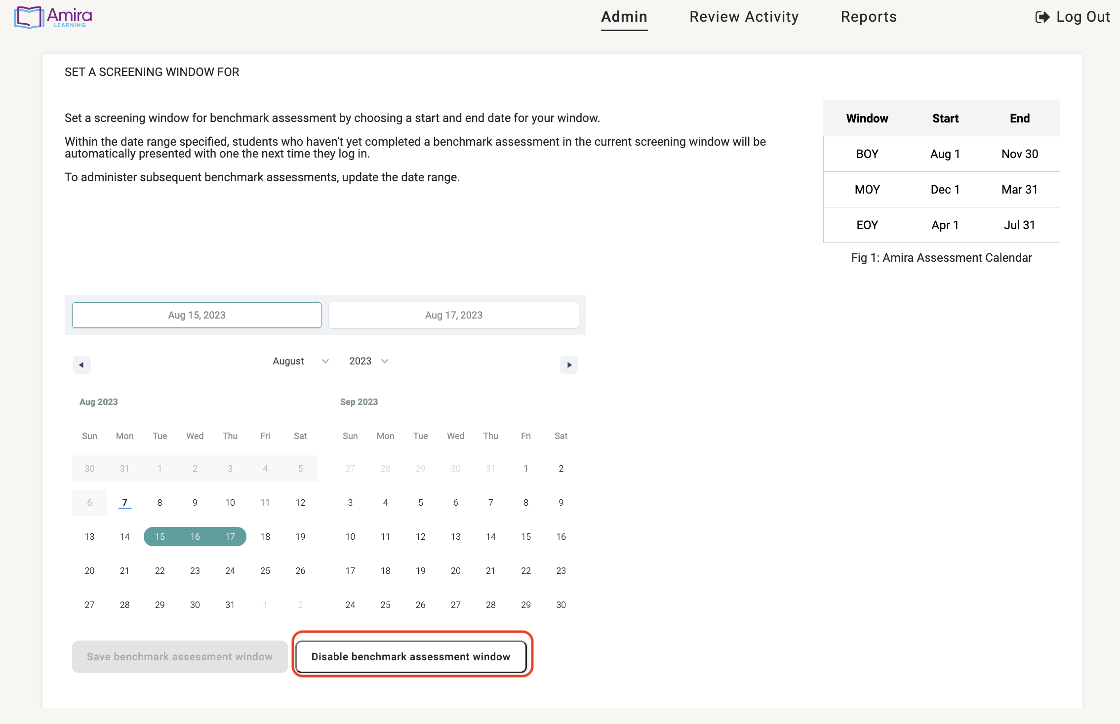Image resolution: width=1120 pixels, height=724 pixels.
Task: Open the Reports tab
Action: (869, 17)
